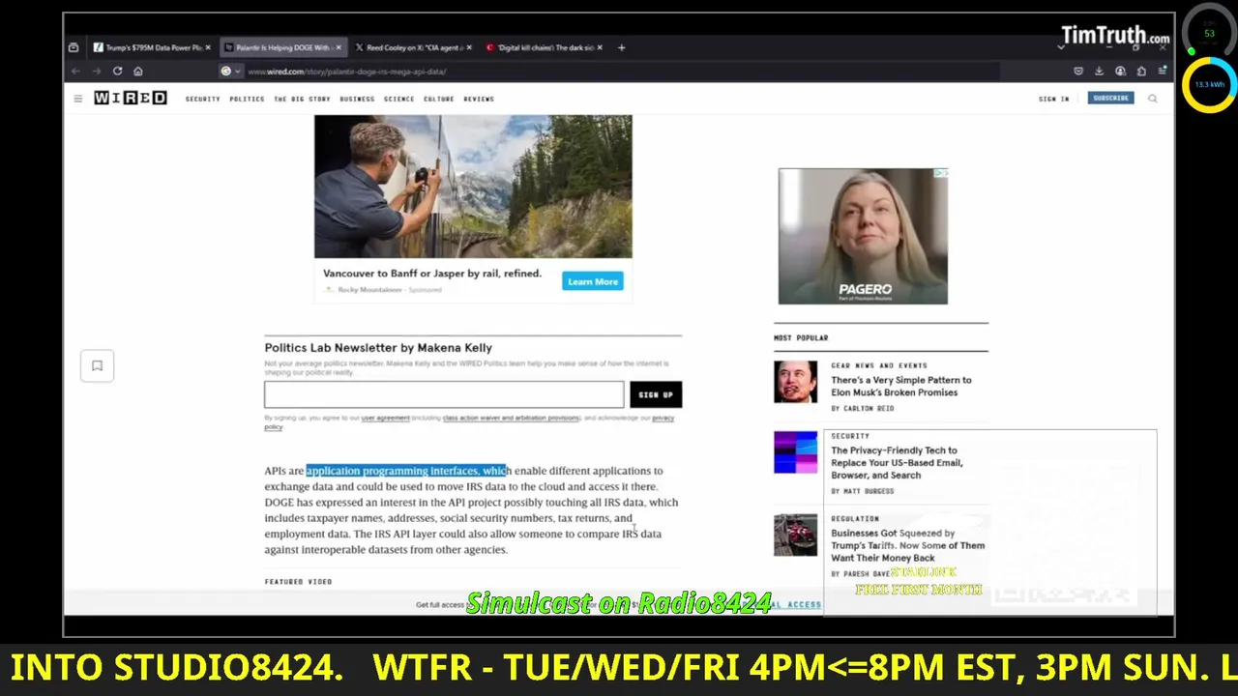1238x696 pixels.
Task: Open the Firefox View icon left of tabs
Action: coord(74,47)
